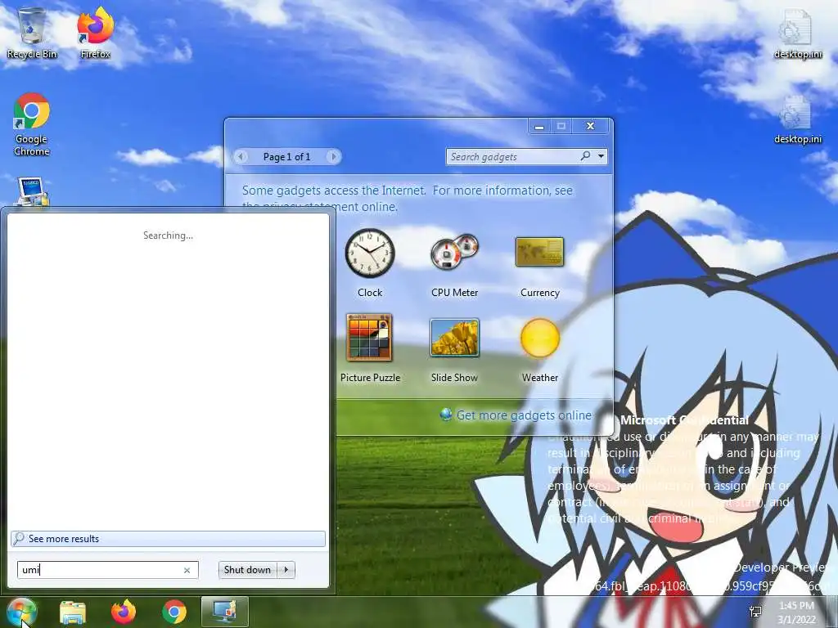This screenshot has width=838, height=628.
Task: Click the Start orb on the taskbar
Action: (x=21, y=612)
